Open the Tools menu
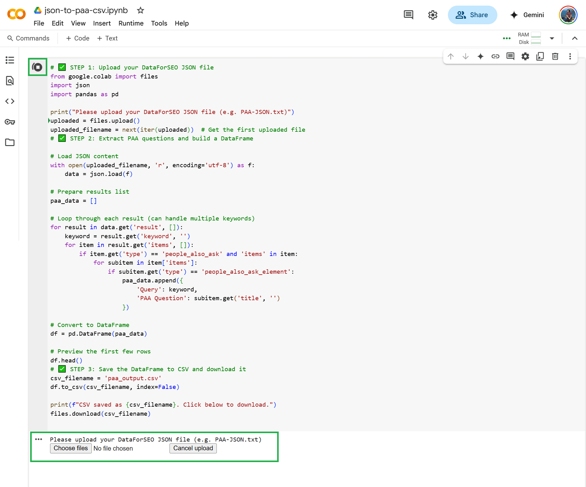586x487 pixels. 159,23
